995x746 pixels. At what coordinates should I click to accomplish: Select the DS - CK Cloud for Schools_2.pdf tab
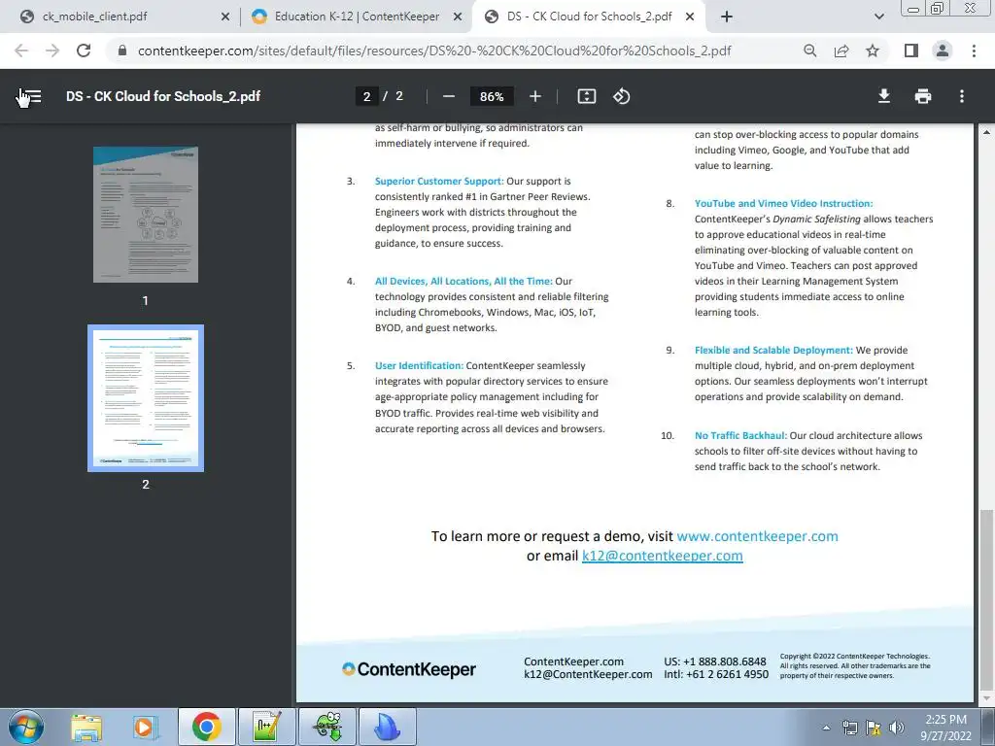(589, 17)
